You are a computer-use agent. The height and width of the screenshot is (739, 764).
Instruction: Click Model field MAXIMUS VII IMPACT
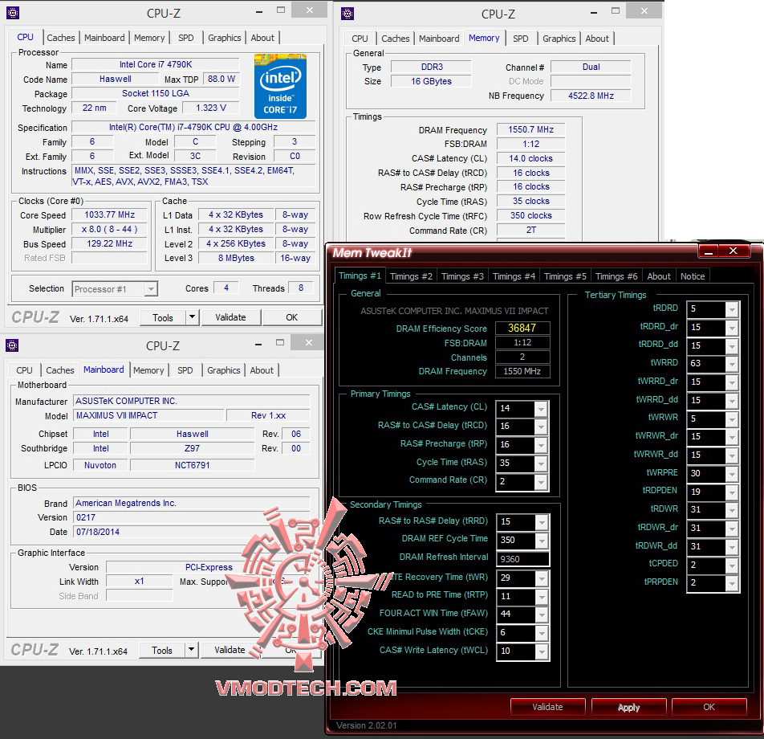click(x=148, y=415)
